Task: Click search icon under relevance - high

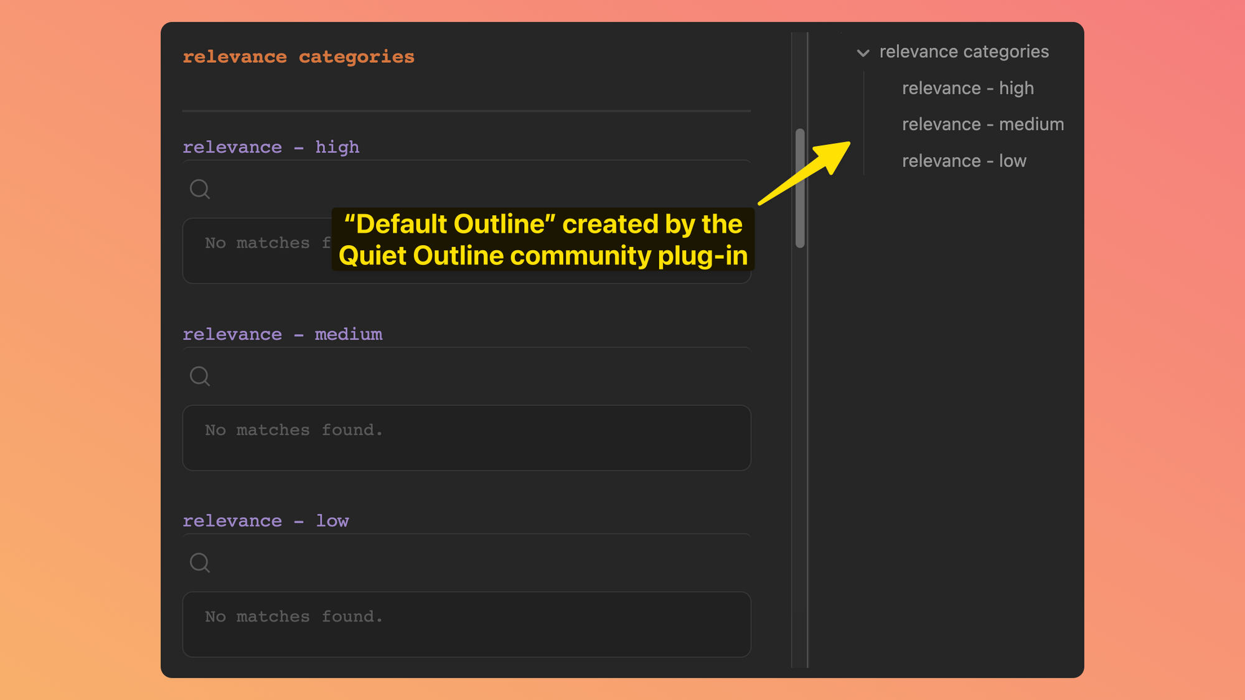Action: (200, 189)
